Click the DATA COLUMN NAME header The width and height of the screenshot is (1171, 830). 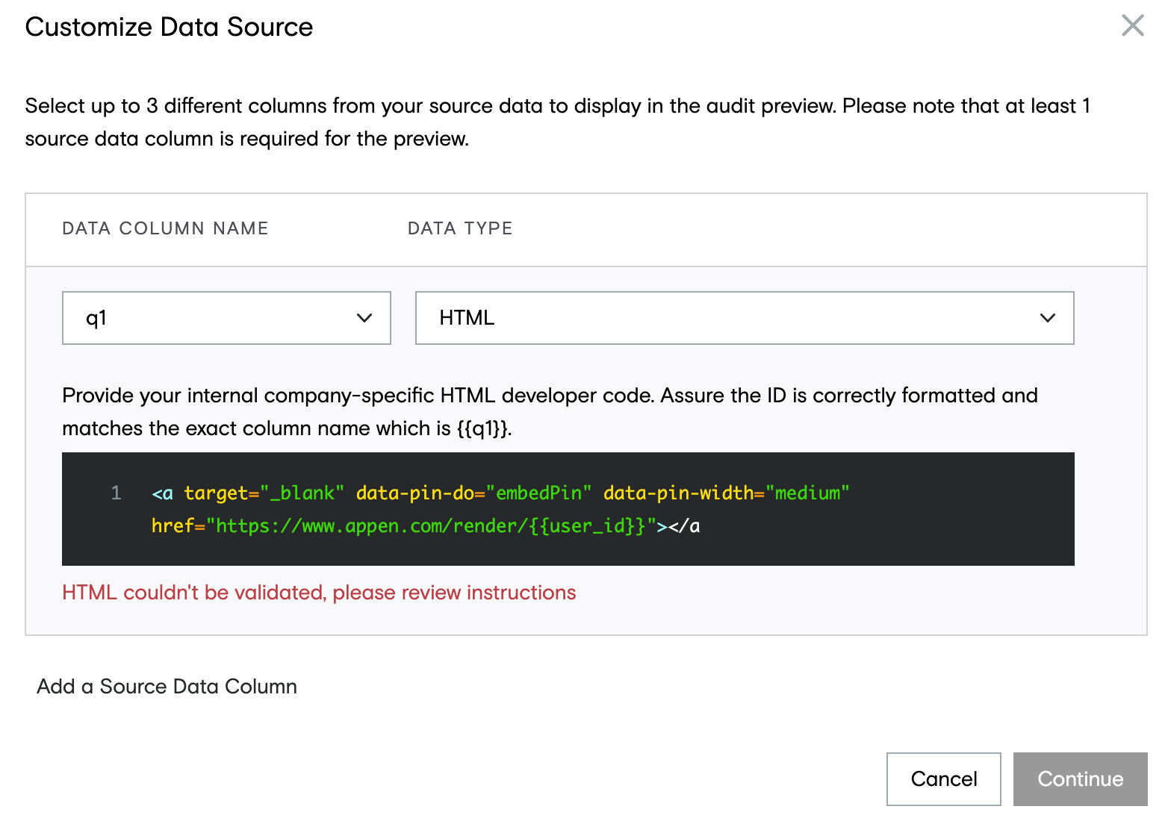(x=165, y=228)
